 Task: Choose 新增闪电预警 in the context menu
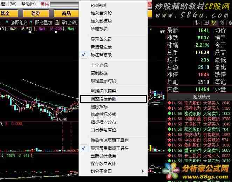(113, 91)
